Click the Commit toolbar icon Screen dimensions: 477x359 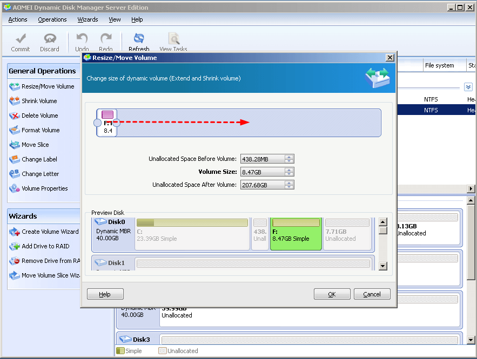(x=21, y=39)
